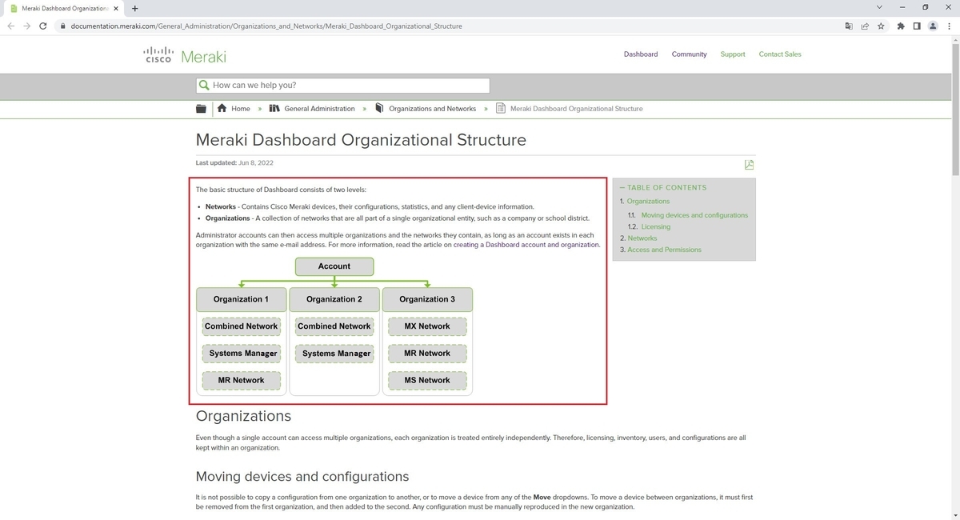Open the Google Translate icon in the address bar
Viewport: 960px width, 520px height.
[x=848, y=26]
